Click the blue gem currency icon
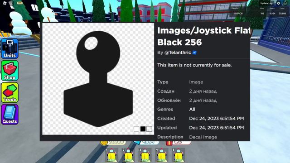Viewport: 290px width, 163px height. click(137, 143)
